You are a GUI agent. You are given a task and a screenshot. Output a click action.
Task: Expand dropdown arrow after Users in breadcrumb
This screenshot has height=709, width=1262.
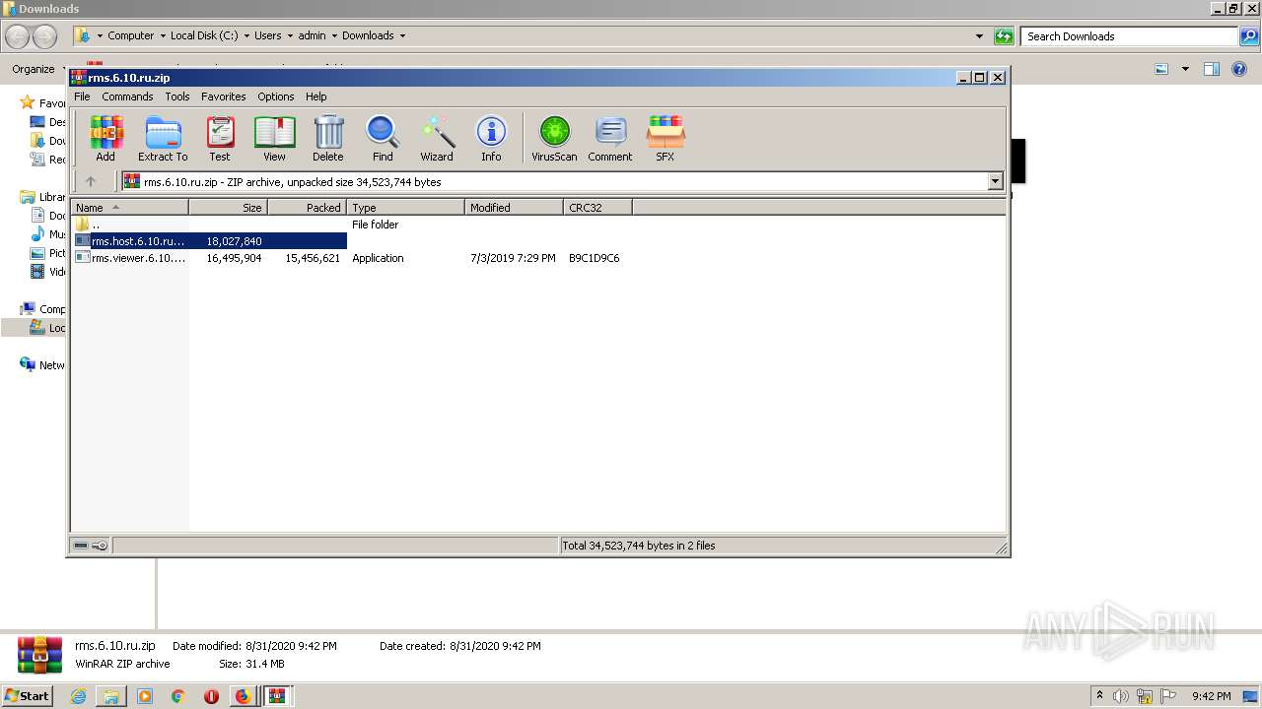[x=290, y=35]
